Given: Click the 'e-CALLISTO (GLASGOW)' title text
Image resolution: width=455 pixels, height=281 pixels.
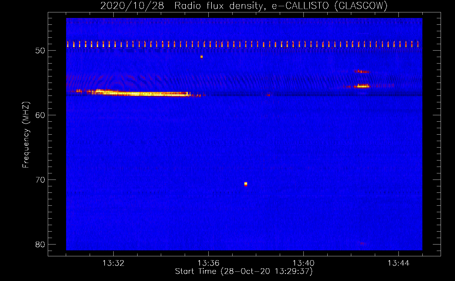Looking at the screenshot, I should 330,6.
